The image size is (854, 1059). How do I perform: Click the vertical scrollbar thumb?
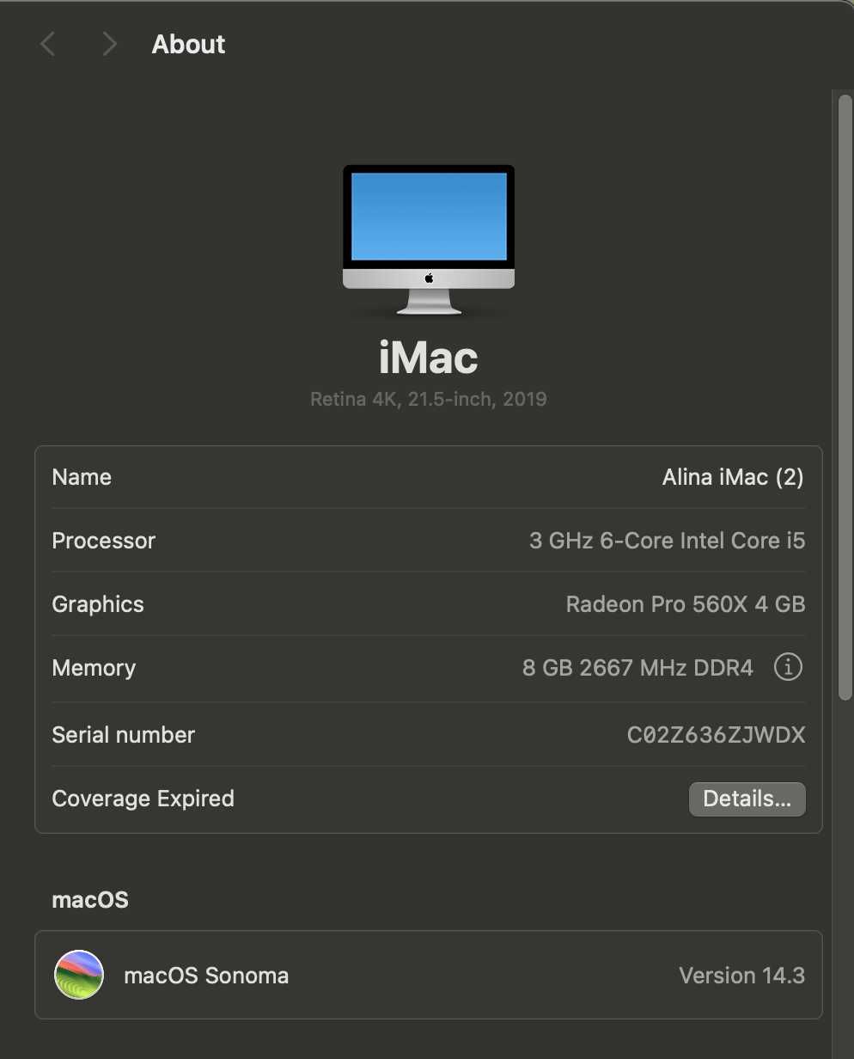(x=845, y=395)
